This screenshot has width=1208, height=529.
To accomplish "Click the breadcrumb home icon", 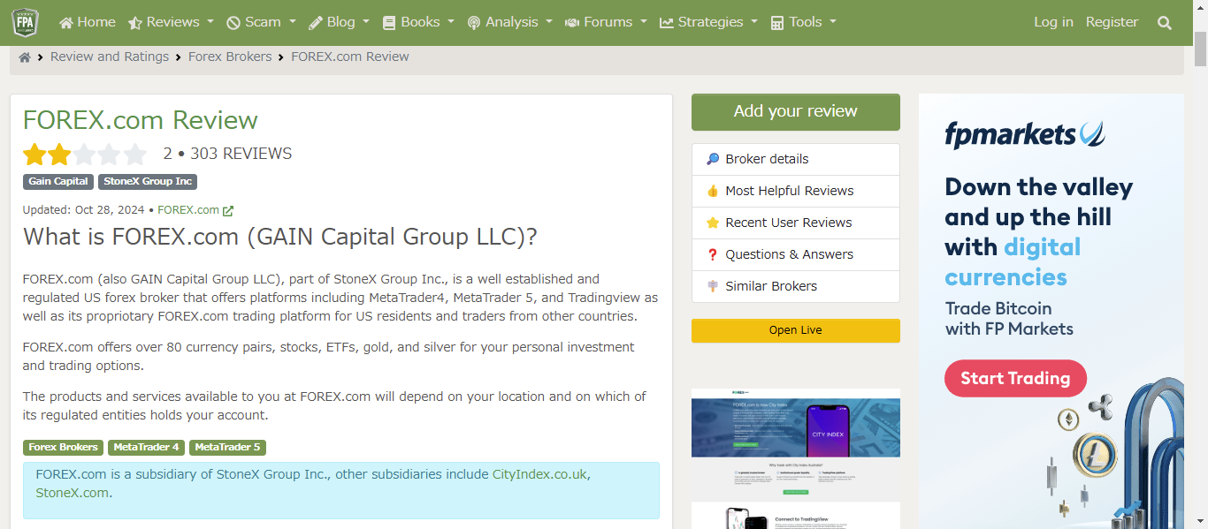I will point(25,57).
